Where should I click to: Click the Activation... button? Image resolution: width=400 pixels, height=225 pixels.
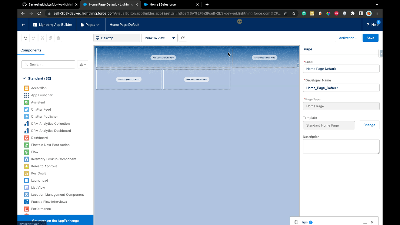[348, 38]
